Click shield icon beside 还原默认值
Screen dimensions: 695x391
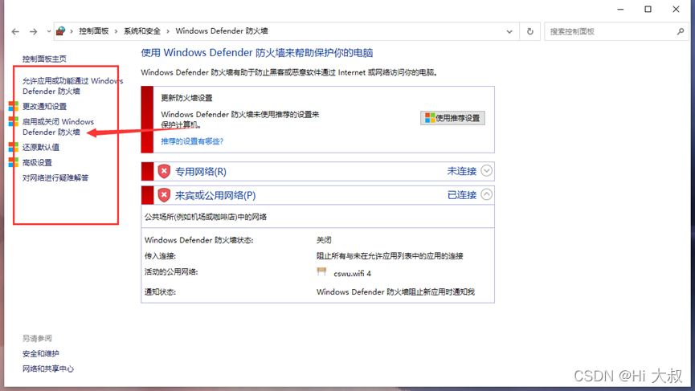14,147
